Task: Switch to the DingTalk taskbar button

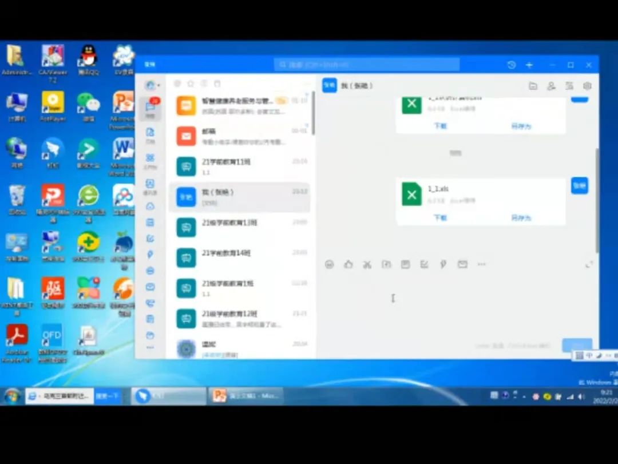Action: pyautogui.click(x=169, y=395)
